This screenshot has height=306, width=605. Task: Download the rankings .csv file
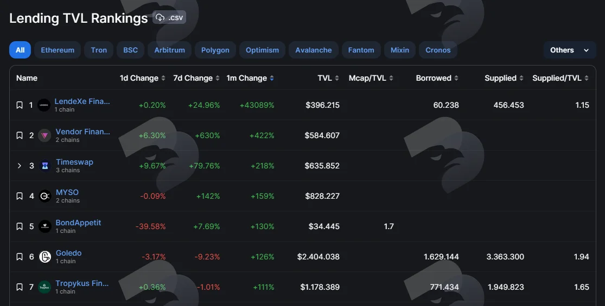[169, 17]
